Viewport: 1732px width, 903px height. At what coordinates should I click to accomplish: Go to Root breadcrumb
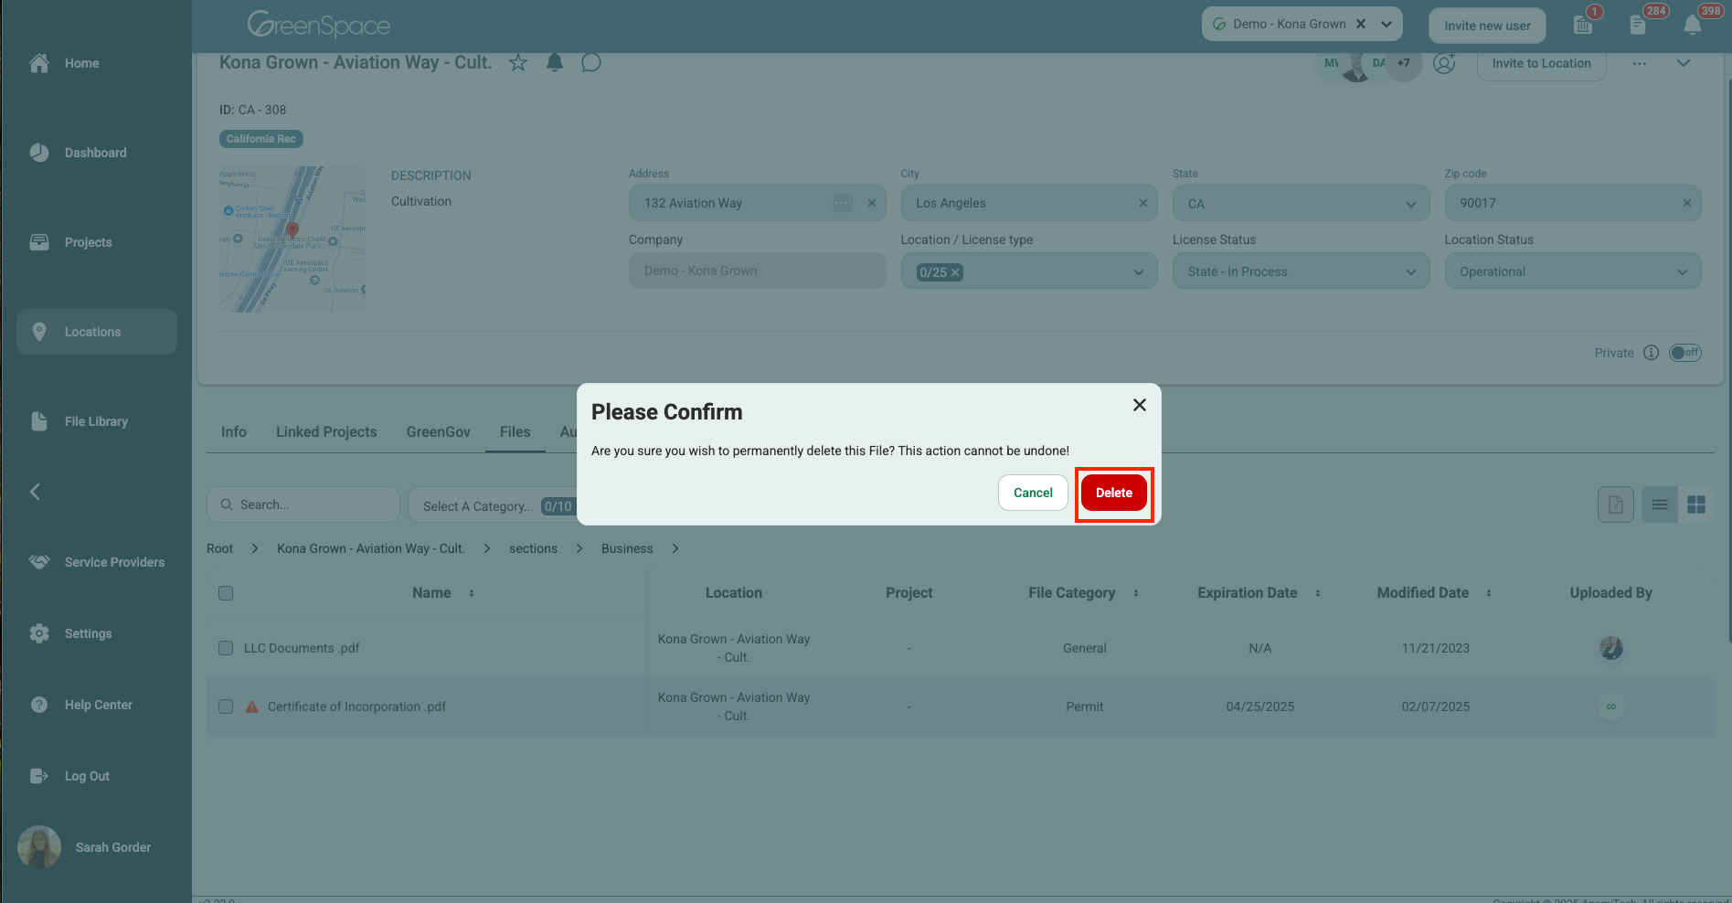coord(219,548)
